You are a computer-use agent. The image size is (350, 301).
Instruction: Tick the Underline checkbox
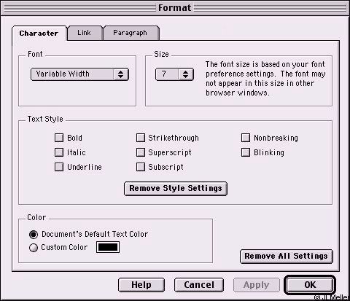coord(59,167)
